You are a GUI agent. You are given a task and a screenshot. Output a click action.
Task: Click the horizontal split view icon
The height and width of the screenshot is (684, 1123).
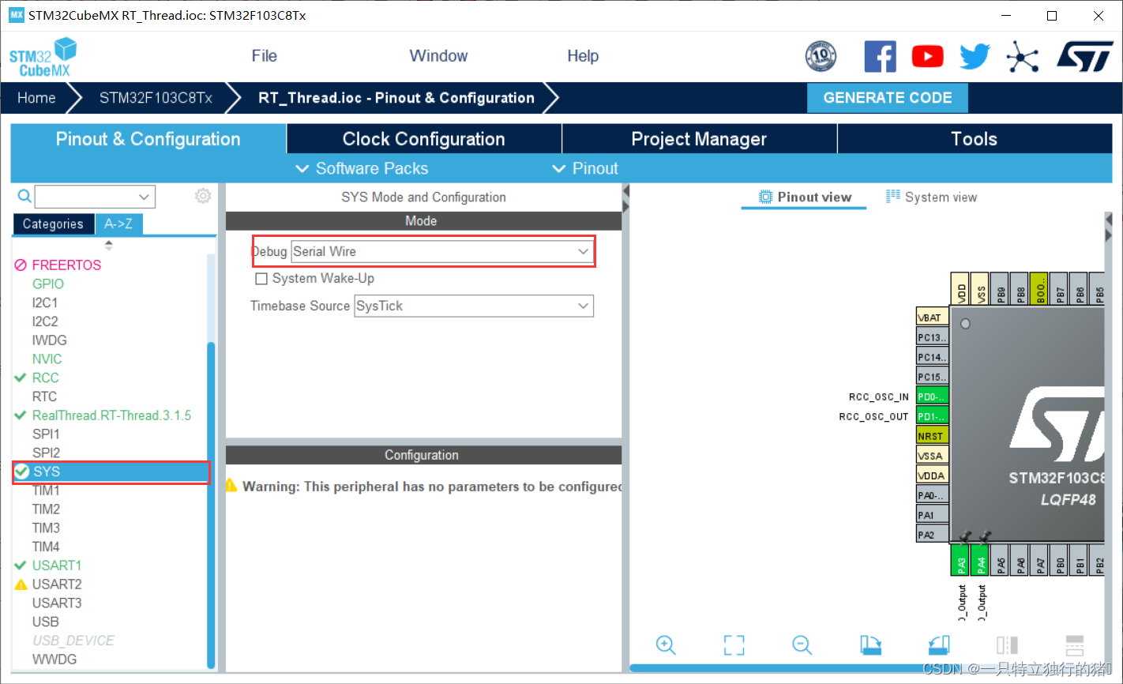click(1075, 645)
